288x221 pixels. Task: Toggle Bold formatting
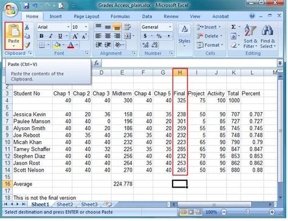point(41,36)
